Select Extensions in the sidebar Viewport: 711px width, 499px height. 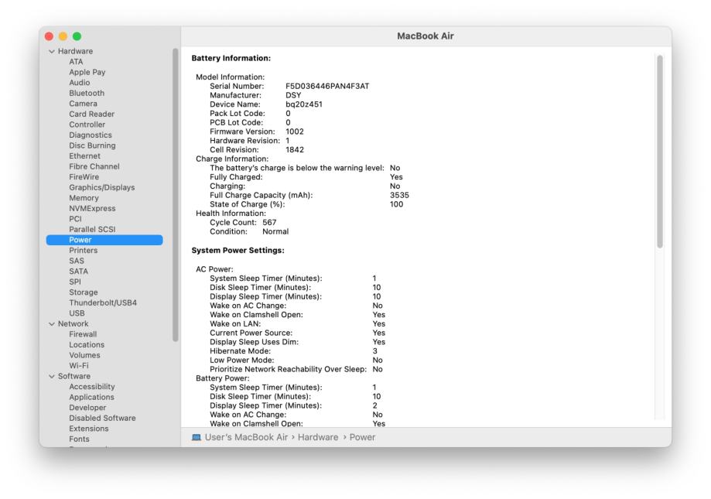point(89,429)
